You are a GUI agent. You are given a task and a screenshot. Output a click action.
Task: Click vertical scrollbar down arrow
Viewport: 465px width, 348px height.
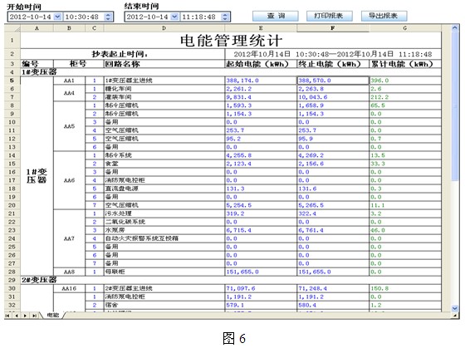coord(455,308)
